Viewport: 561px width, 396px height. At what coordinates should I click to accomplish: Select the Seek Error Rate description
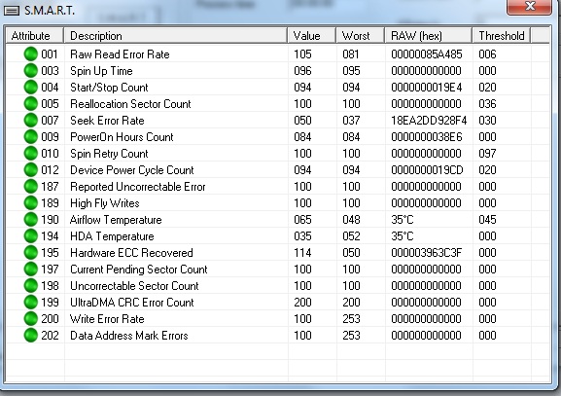107,121
